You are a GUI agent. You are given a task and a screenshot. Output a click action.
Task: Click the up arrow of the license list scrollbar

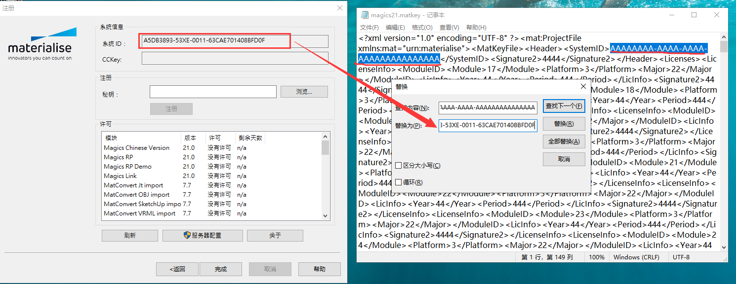click(x=325, y=137)
